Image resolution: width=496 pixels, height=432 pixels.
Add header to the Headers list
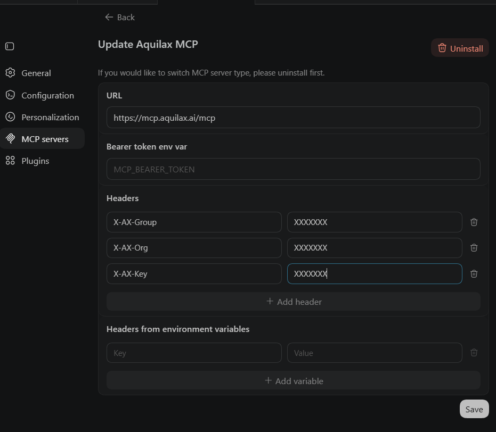point(294,302)
